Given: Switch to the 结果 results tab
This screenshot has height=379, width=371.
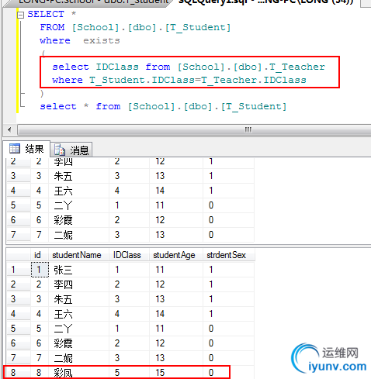Looking at the screenshot, I should tap(26, 149).
